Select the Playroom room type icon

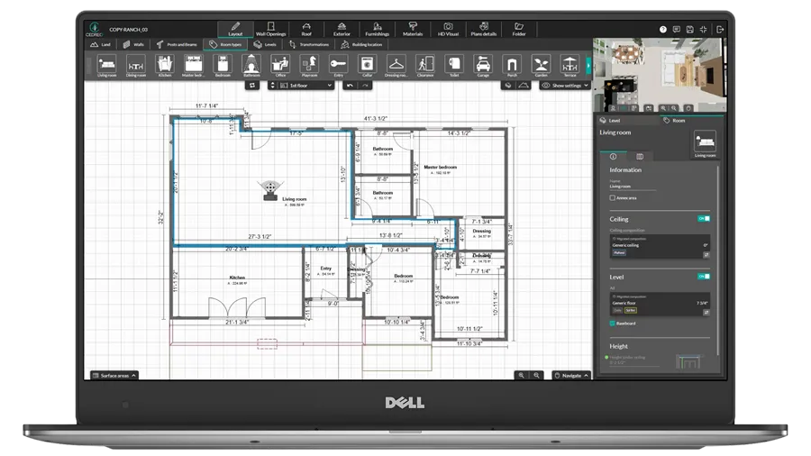tap(309, 66)
